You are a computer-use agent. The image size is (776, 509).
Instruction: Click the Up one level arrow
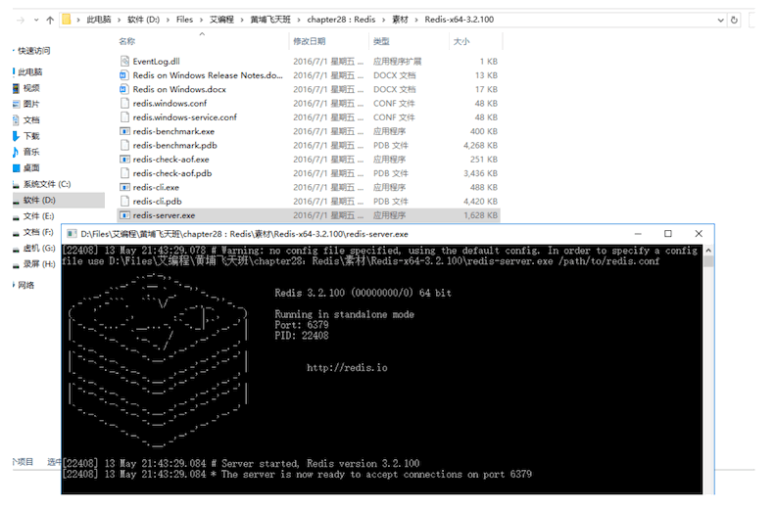pyautogui.click(x=50, y=20)
